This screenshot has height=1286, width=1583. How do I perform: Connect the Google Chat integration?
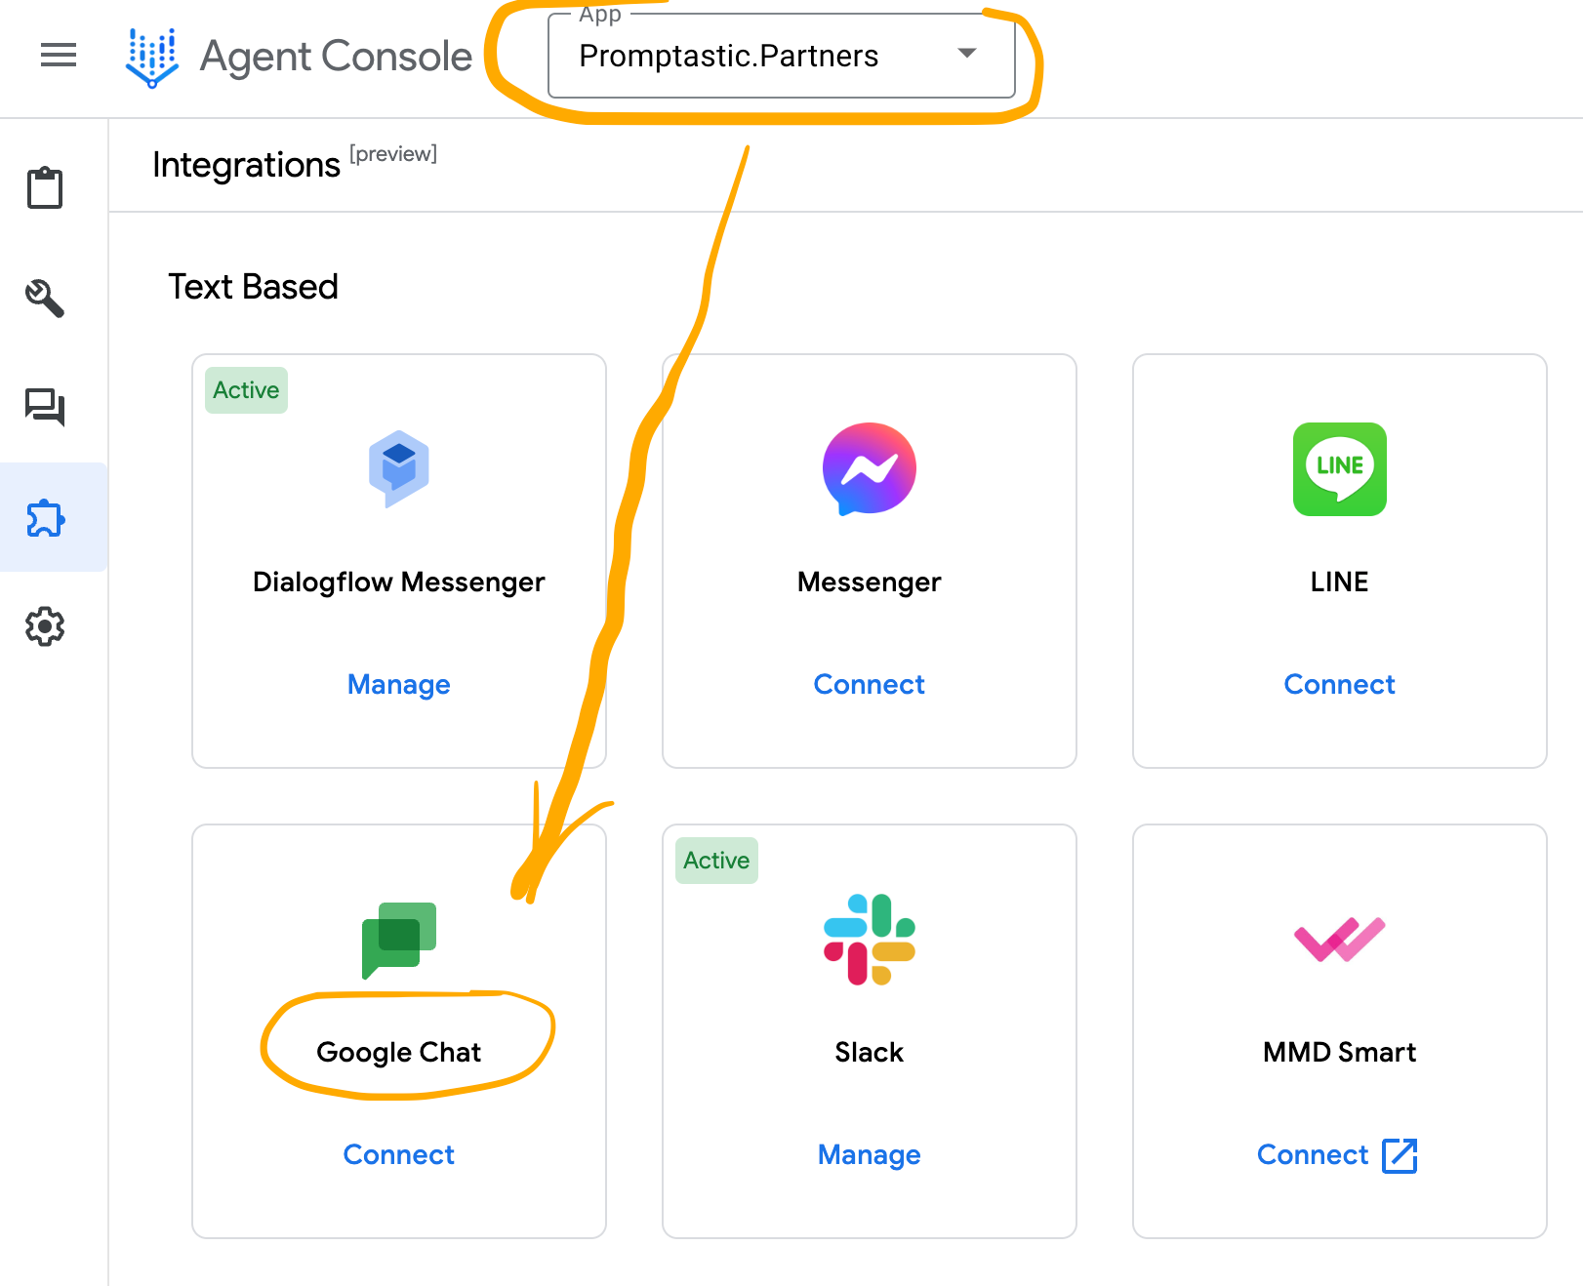pyautogui.click(x=398, y=1154)
